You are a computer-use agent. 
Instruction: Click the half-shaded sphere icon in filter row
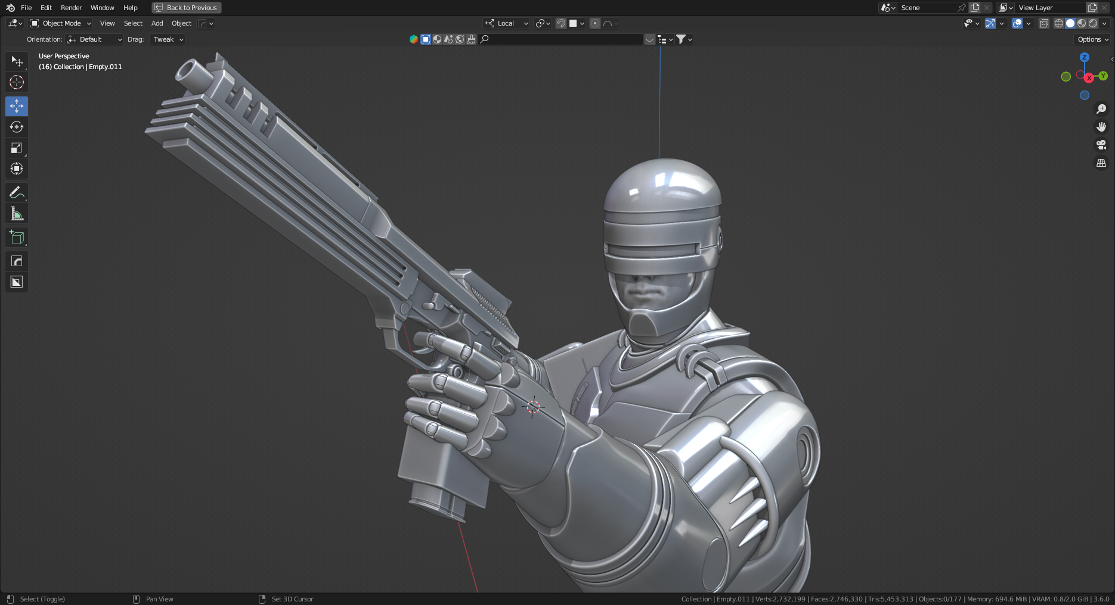point(437,39)
